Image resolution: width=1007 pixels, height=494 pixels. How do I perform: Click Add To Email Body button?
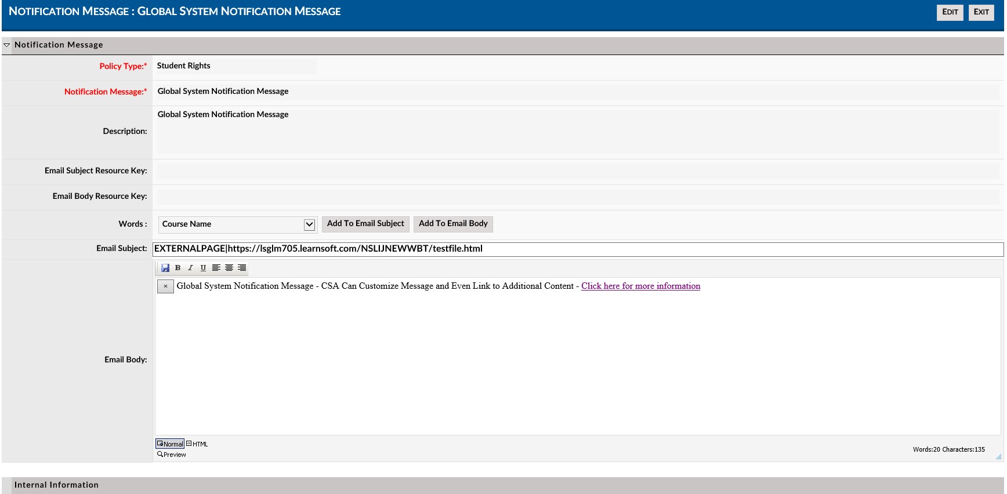[x=453, y=224]
